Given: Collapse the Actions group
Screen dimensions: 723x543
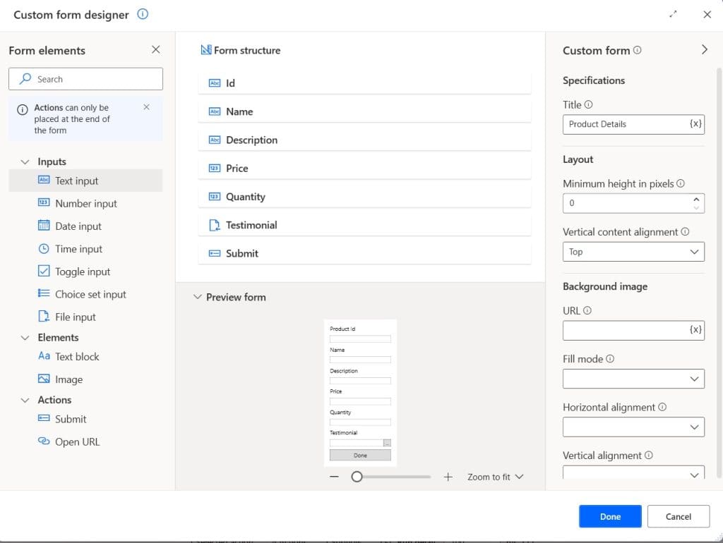Looking at the screenshot, I should [25, 401].
